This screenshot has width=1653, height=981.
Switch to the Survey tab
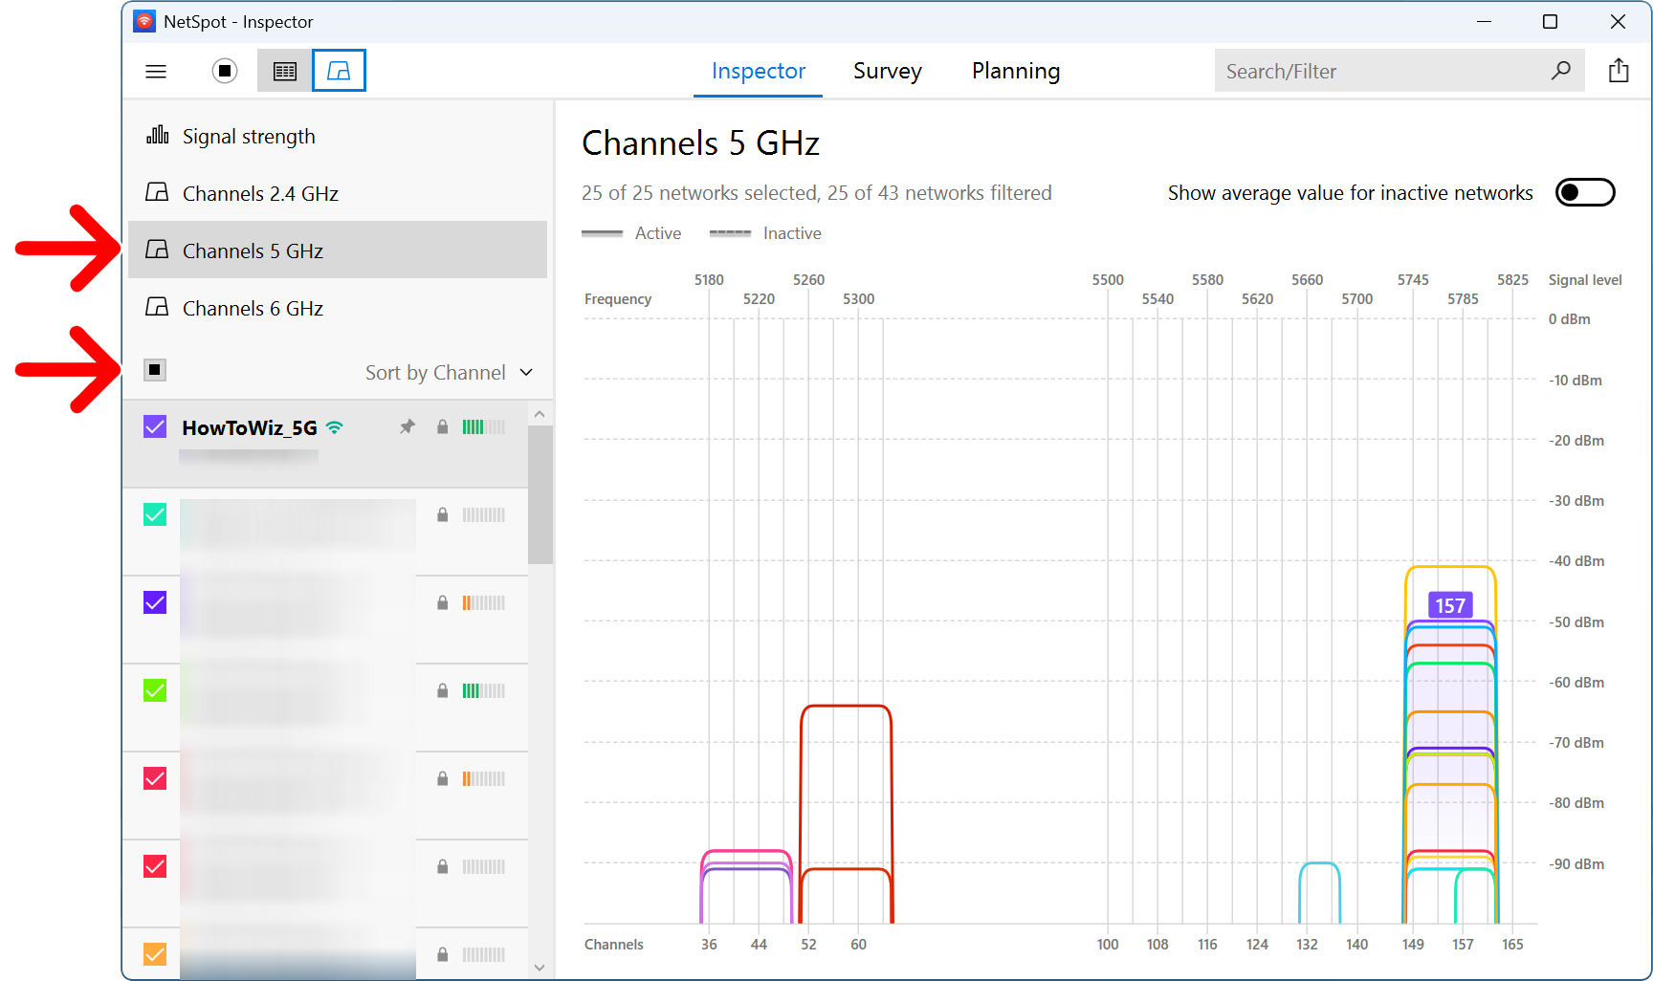coord(887,71)
